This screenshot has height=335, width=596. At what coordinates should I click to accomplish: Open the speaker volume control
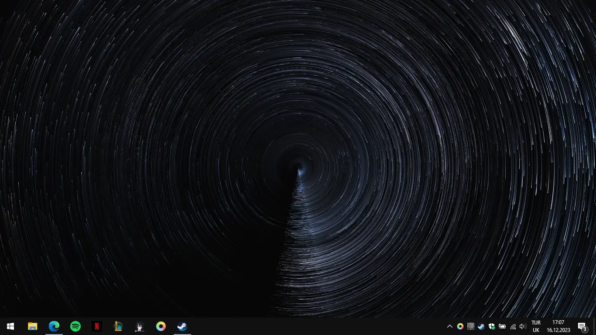523,326
